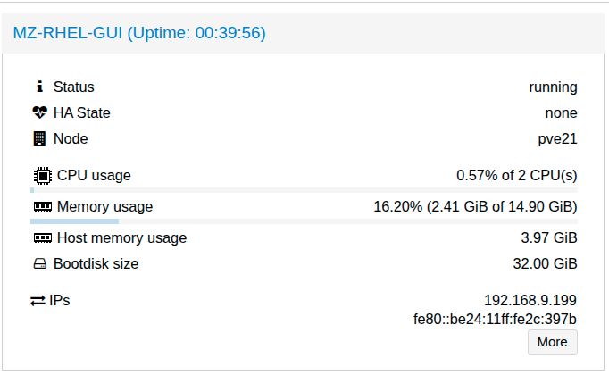The image size is (609, 375).
Task: Click the Node building icon
Action: click(39, 139)
